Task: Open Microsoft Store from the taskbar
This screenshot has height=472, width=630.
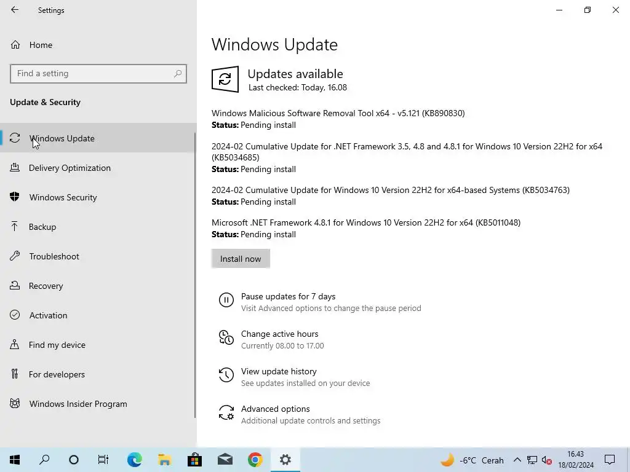Action: pyautogui.click(x=195, y=460)
